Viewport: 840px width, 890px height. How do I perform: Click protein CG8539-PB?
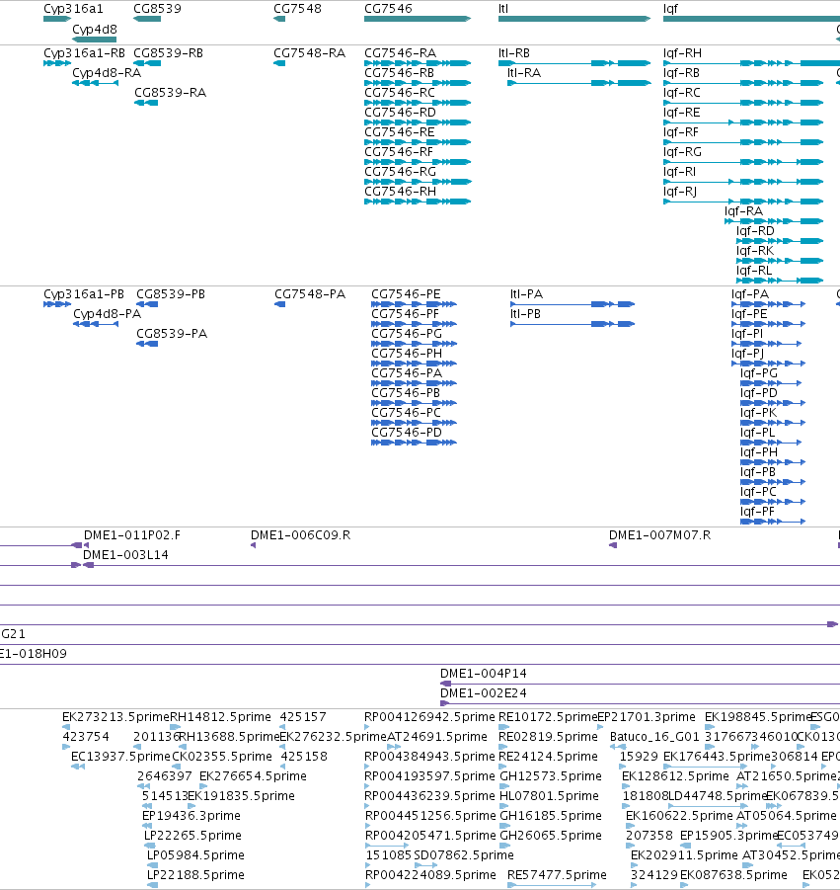147,304
